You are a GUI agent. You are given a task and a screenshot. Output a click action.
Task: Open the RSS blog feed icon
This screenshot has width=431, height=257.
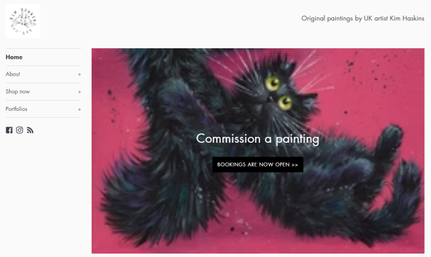pyautogui.click(x=30, y=130)
